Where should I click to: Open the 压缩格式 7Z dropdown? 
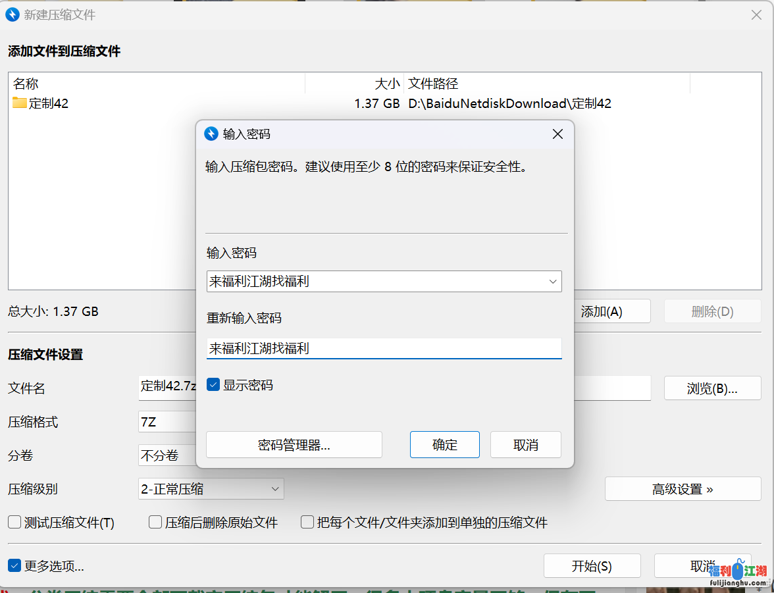click(x=167, y=422)
